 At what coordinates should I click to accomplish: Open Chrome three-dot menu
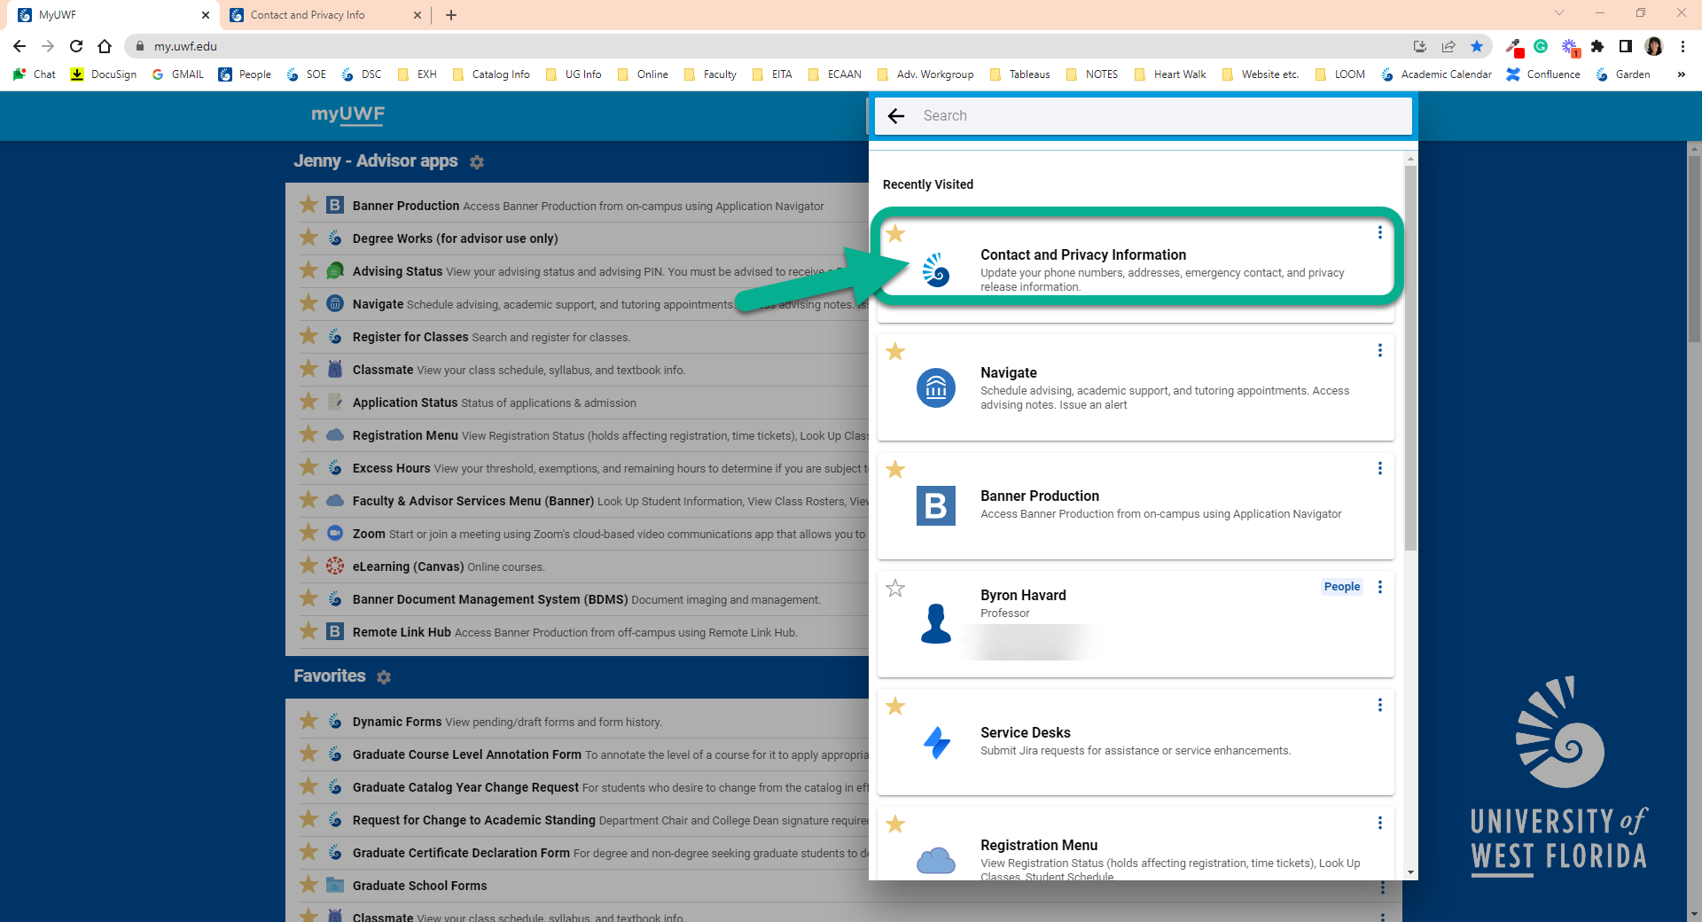pos(1682,46)
